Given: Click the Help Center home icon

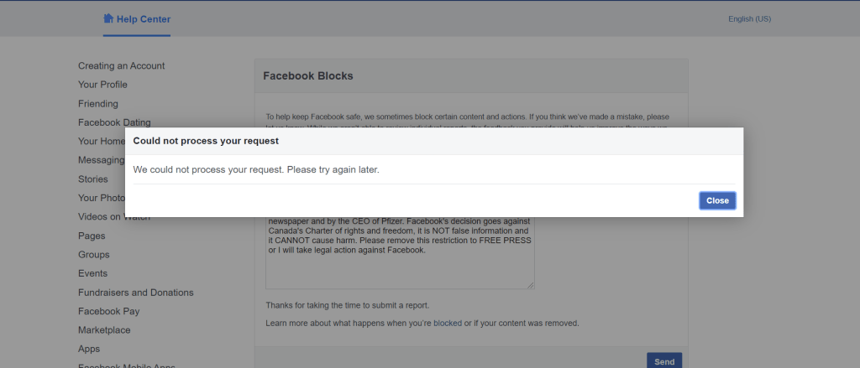Looking at the screenshot, I should pyautogui.click(x=108, y=18).
